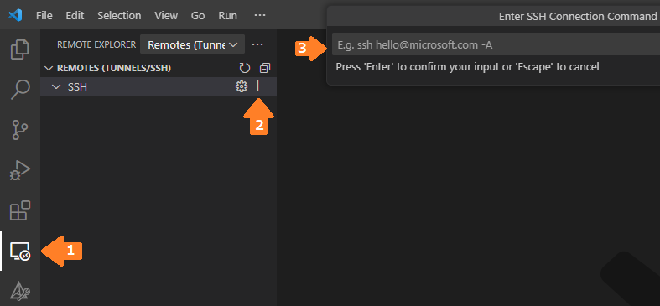This screenshot has width=660, height=306.
Task: Open the Remotes (Tunnels/SSH) dropdown
Action: click(192, 44)
